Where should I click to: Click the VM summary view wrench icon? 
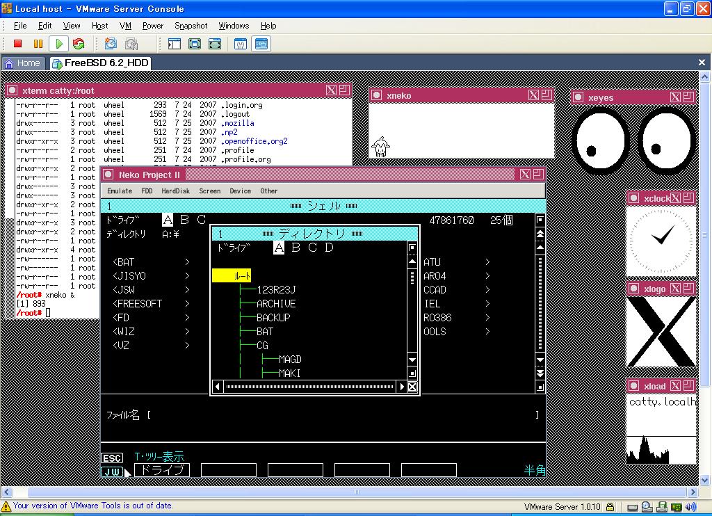(x=241, y=44)
